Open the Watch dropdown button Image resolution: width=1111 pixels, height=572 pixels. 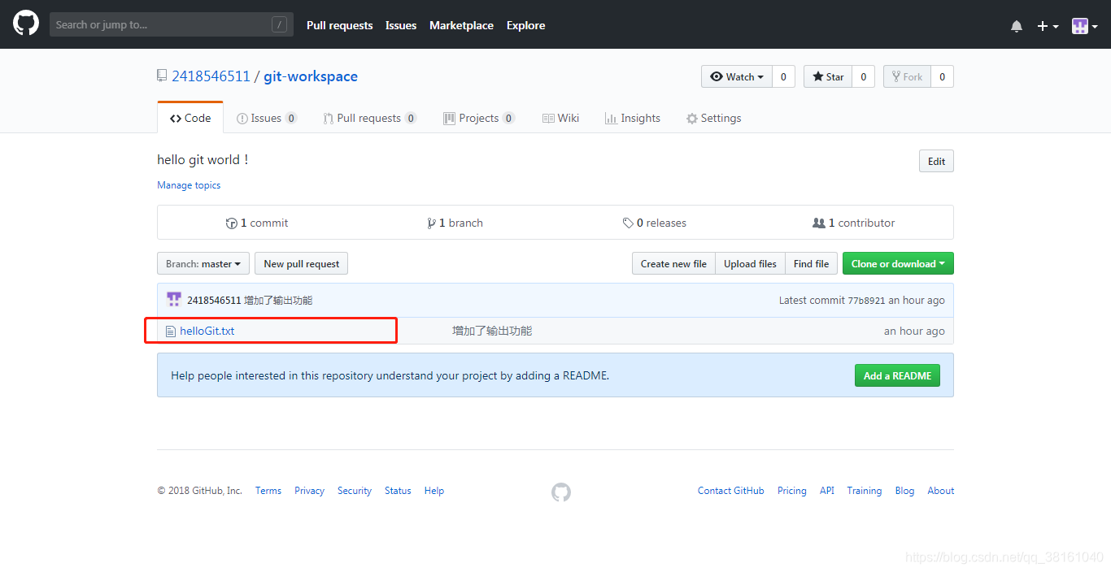tap(737, 76)
